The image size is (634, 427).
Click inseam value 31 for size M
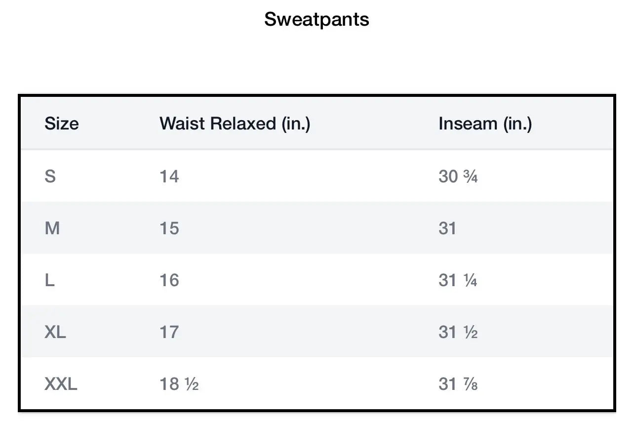click(447, 228)
